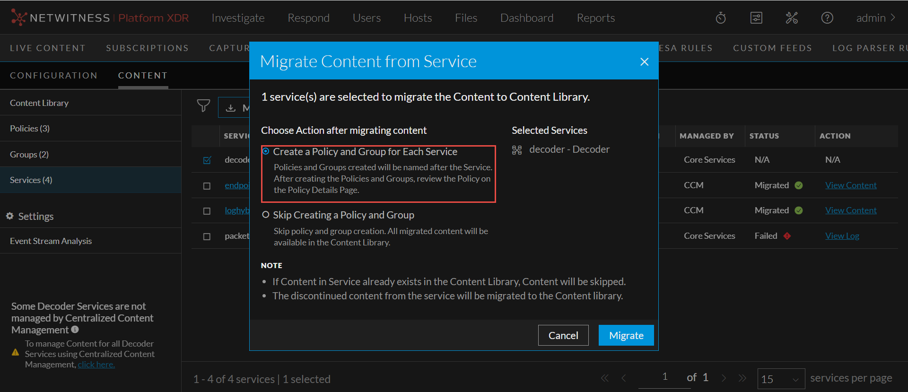The image size is (908, 392).
Task: Click the page number input field
Action: (x=664, y=377)
